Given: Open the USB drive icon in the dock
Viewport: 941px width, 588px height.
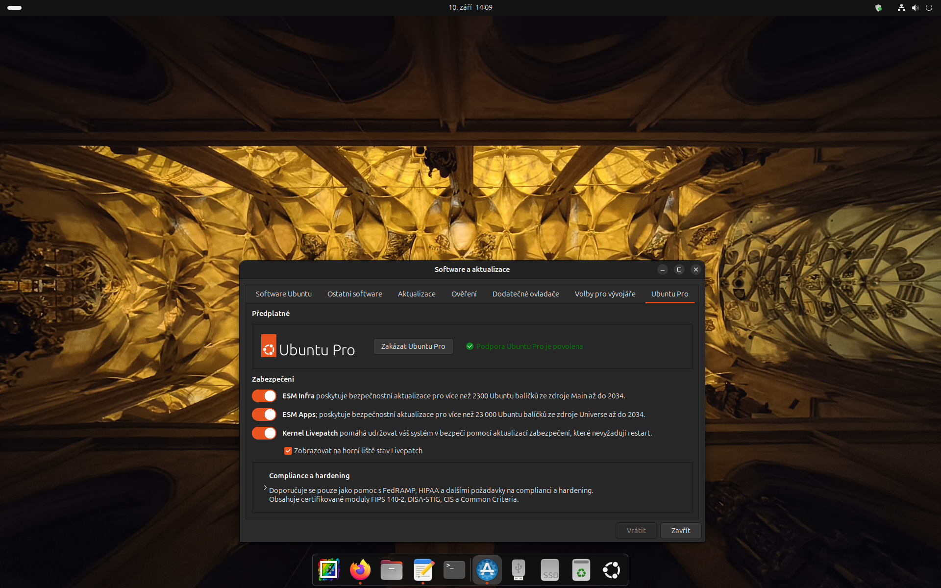Looking at the screenshot, I should click(x=519, y=570).
